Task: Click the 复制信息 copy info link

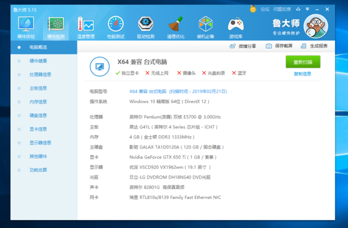Action: click(x=303, y=74)
